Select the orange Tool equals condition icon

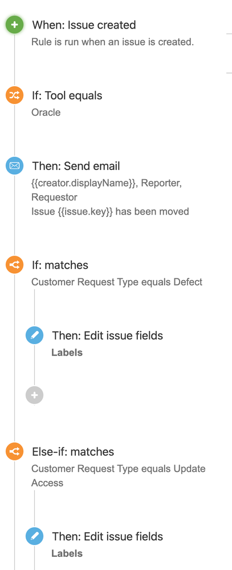pyautogui.click(x=14, y=95)
